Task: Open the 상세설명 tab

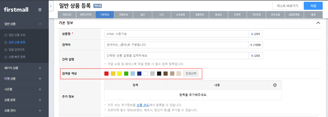Action: [x=180, y=15]
